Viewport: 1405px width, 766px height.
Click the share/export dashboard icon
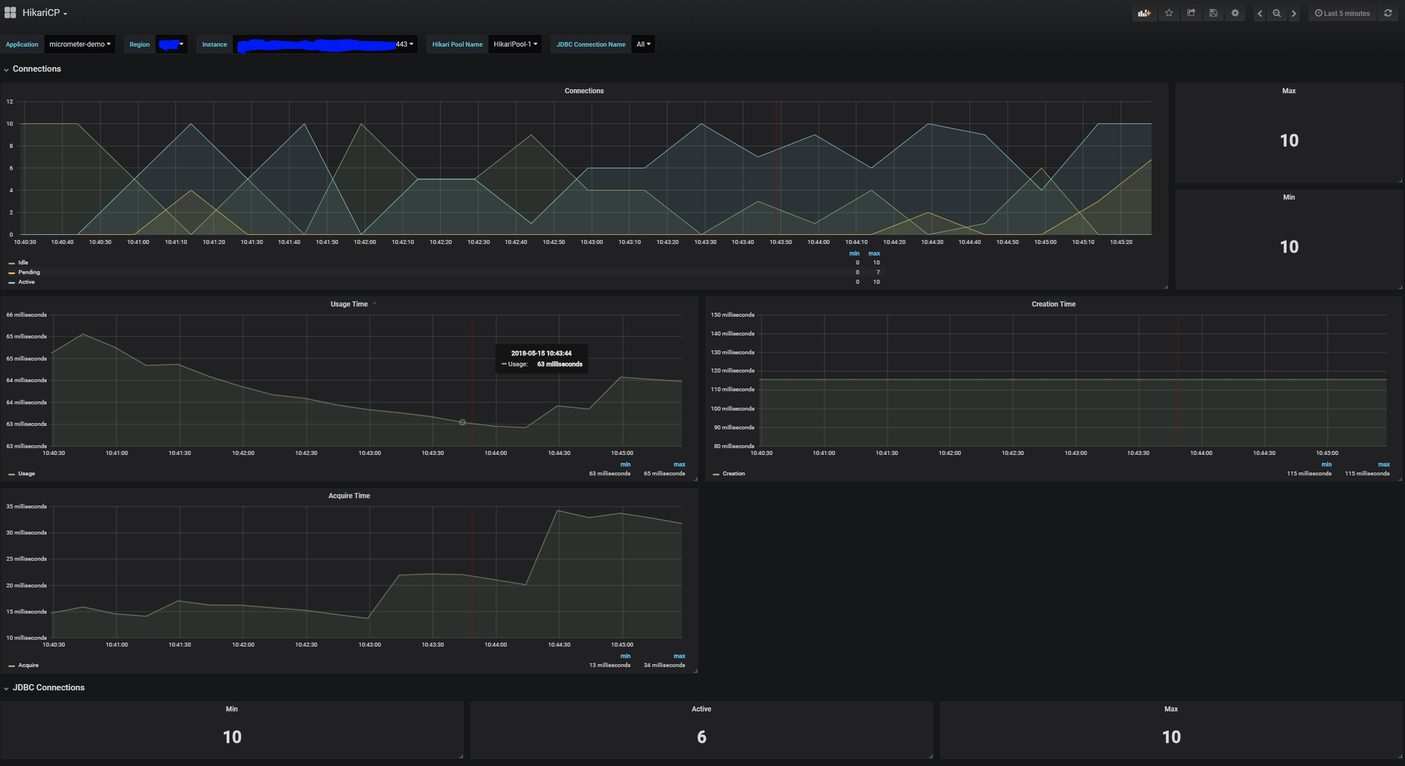click(1192, 13)
